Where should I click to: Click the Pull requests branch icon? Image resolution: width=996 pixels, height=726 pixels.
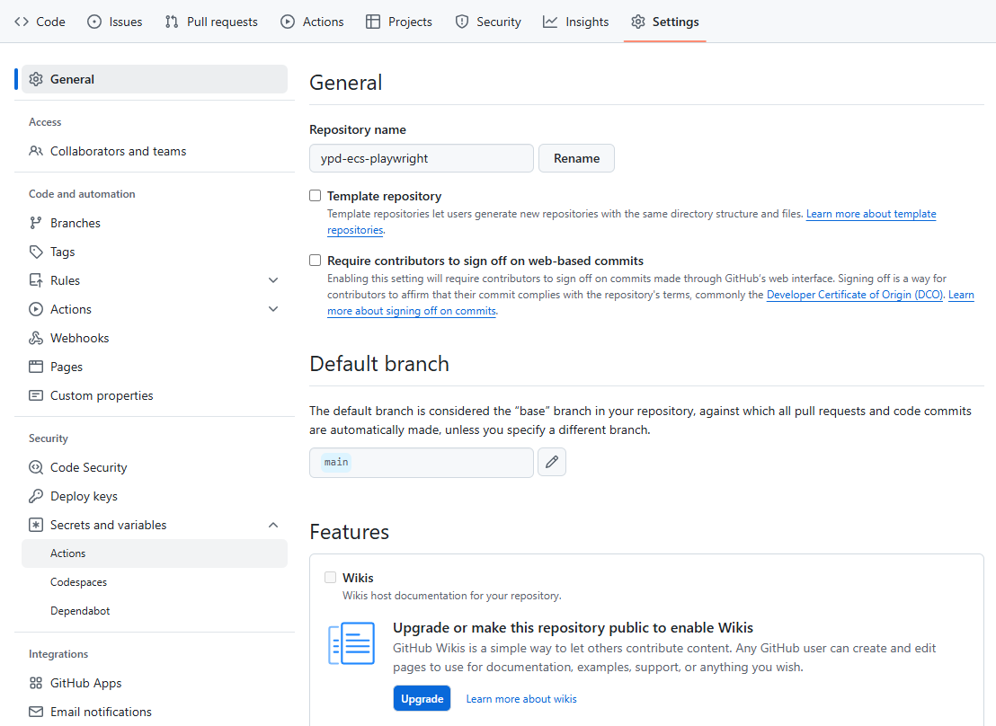(x=172, y=22)
